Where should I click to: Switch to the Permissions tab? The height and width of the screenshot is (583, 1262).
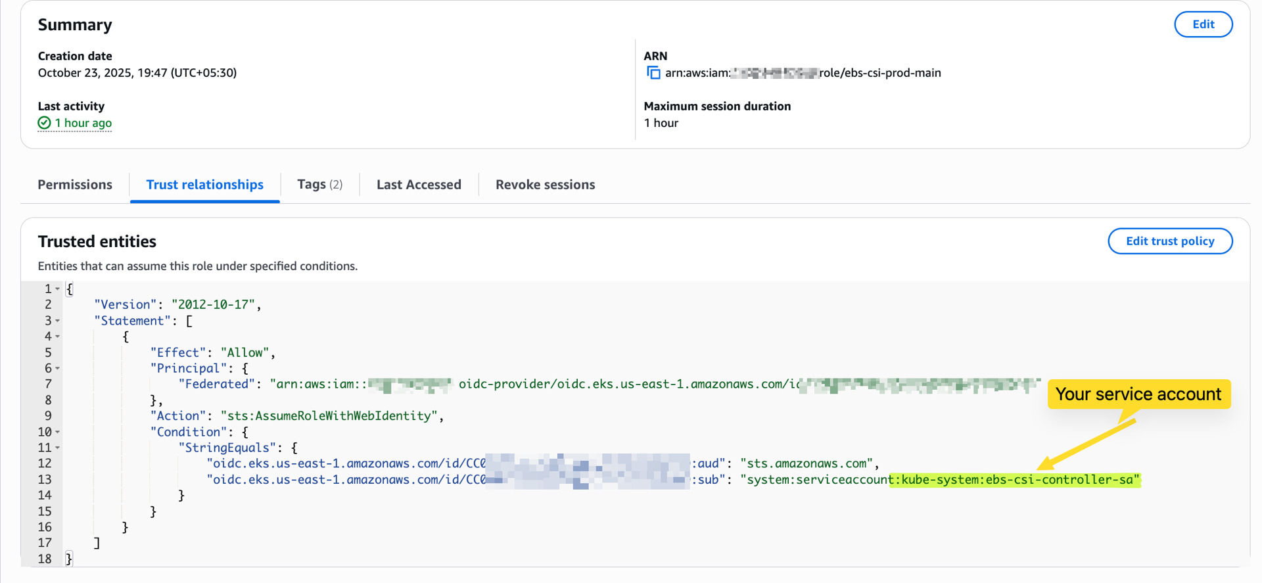pyautogui.click(x=75, y=185)
